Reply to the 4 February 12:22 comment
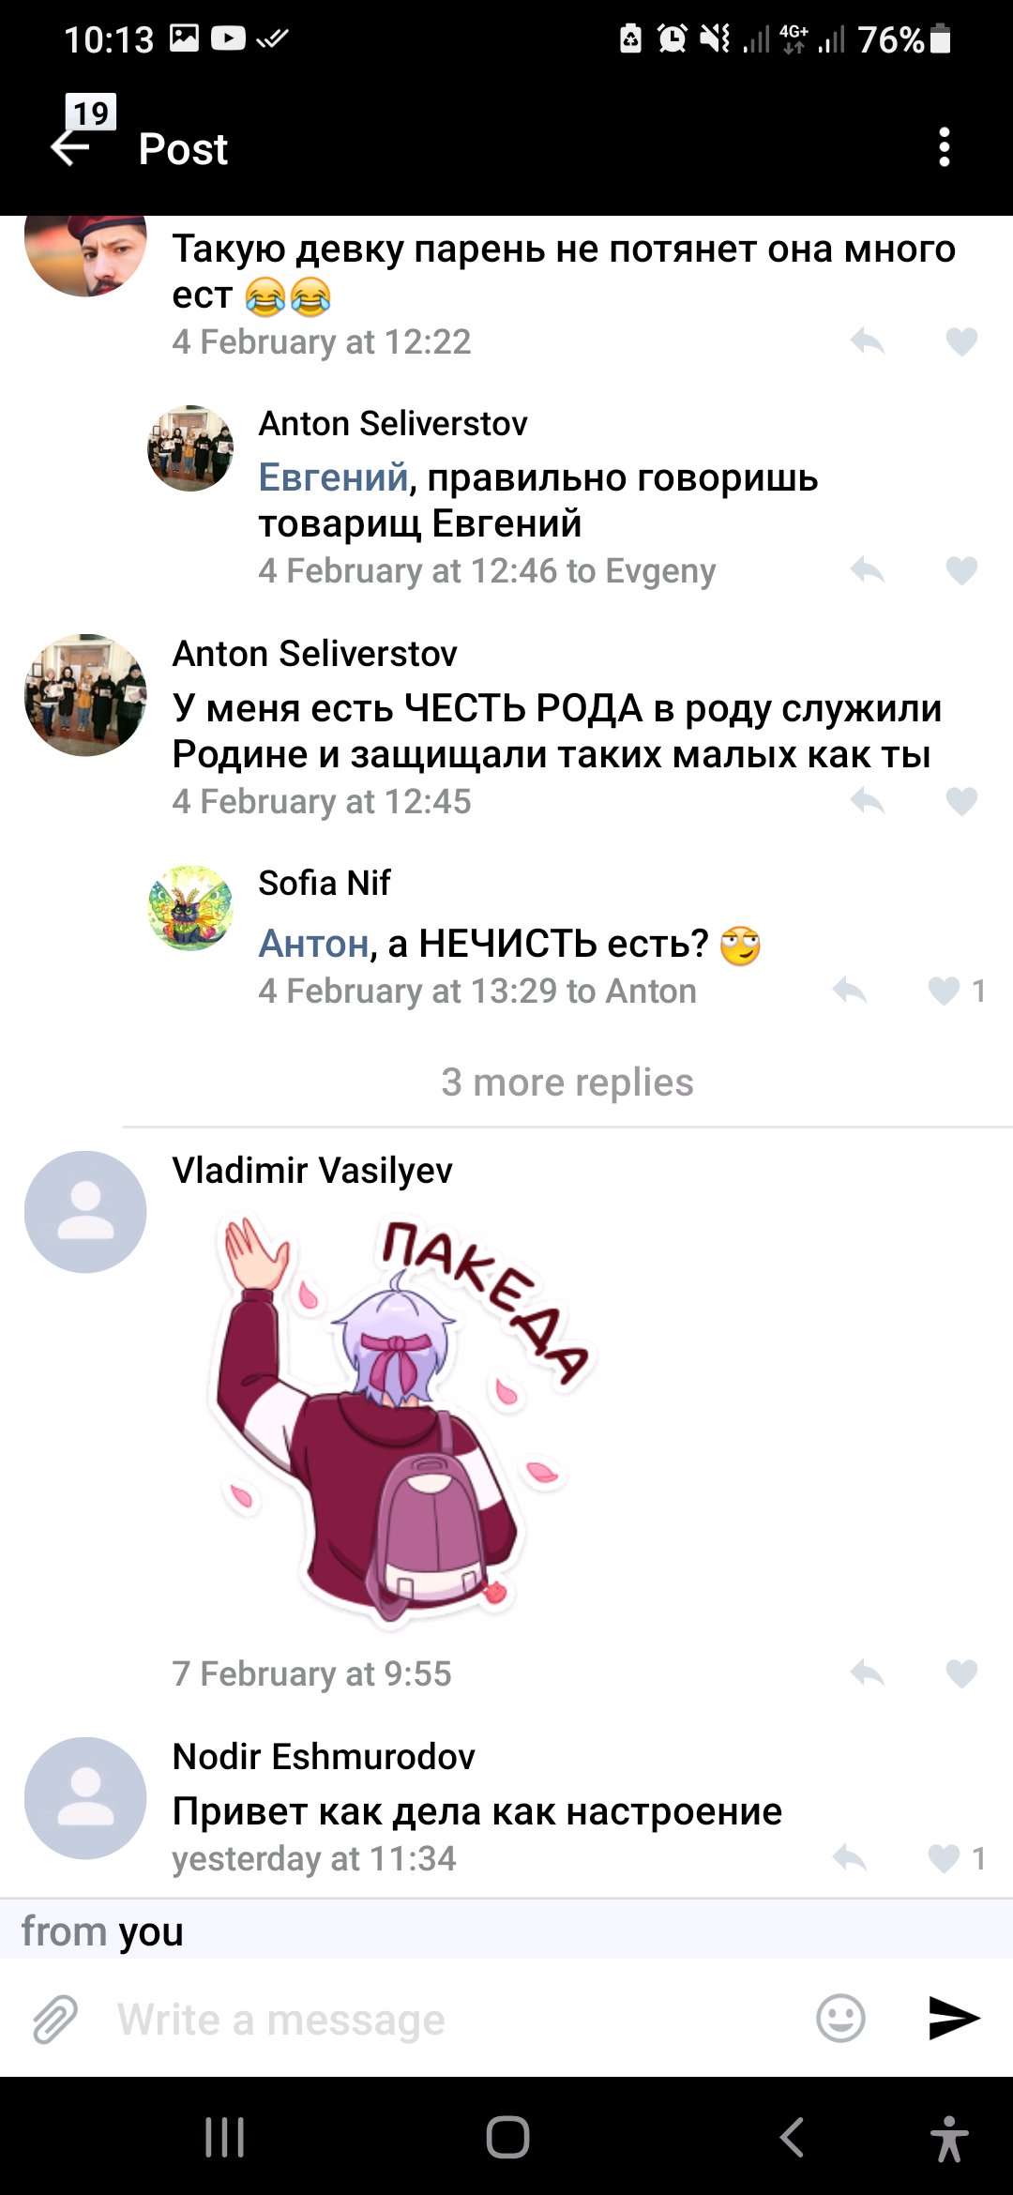The image size is (1013, 2195). 868,341
